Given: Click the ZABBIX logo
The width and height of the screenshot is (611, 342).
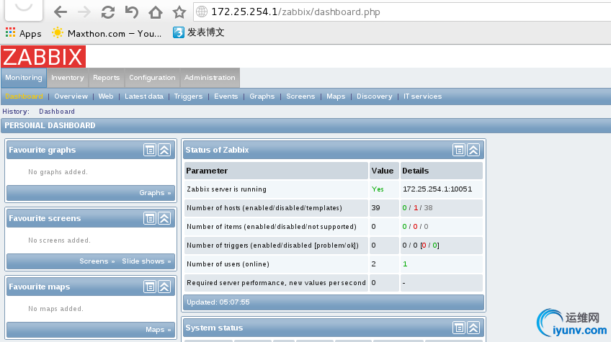Looking at the screenshot, I should [43, 57].
